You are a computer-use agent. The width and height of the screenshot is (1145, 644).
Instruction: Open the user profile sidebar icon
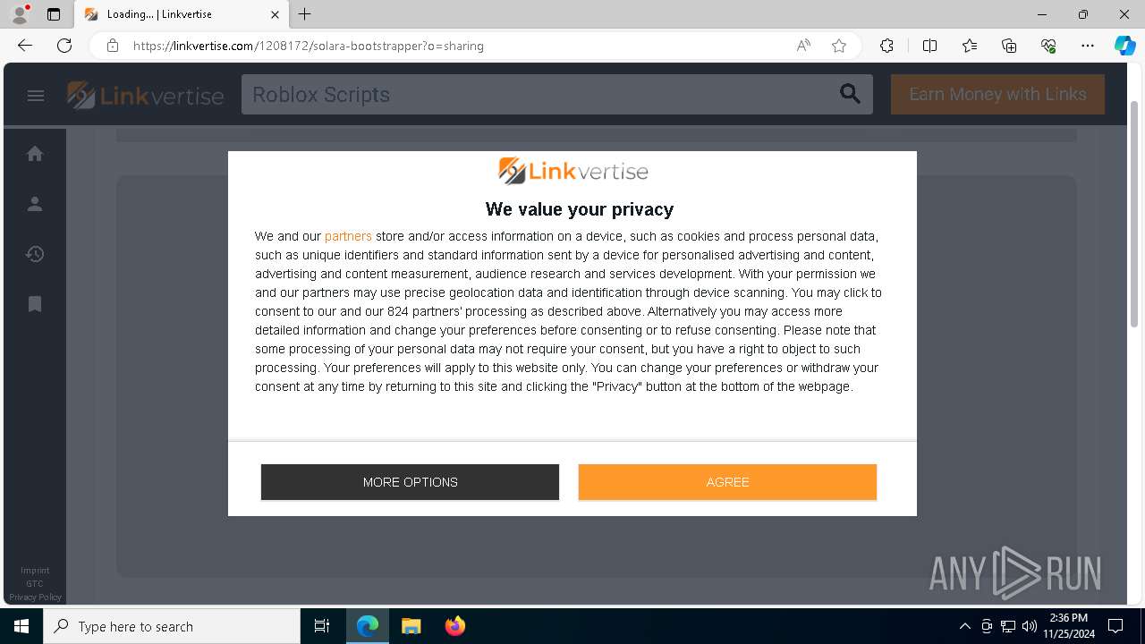coord(35,204)
